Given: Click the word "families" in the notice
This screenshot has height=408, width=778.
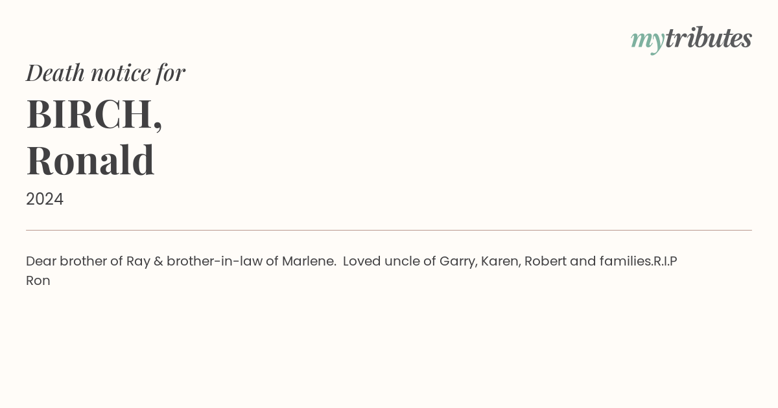Looking at the screenshot, I should click(x=625, y=262).
